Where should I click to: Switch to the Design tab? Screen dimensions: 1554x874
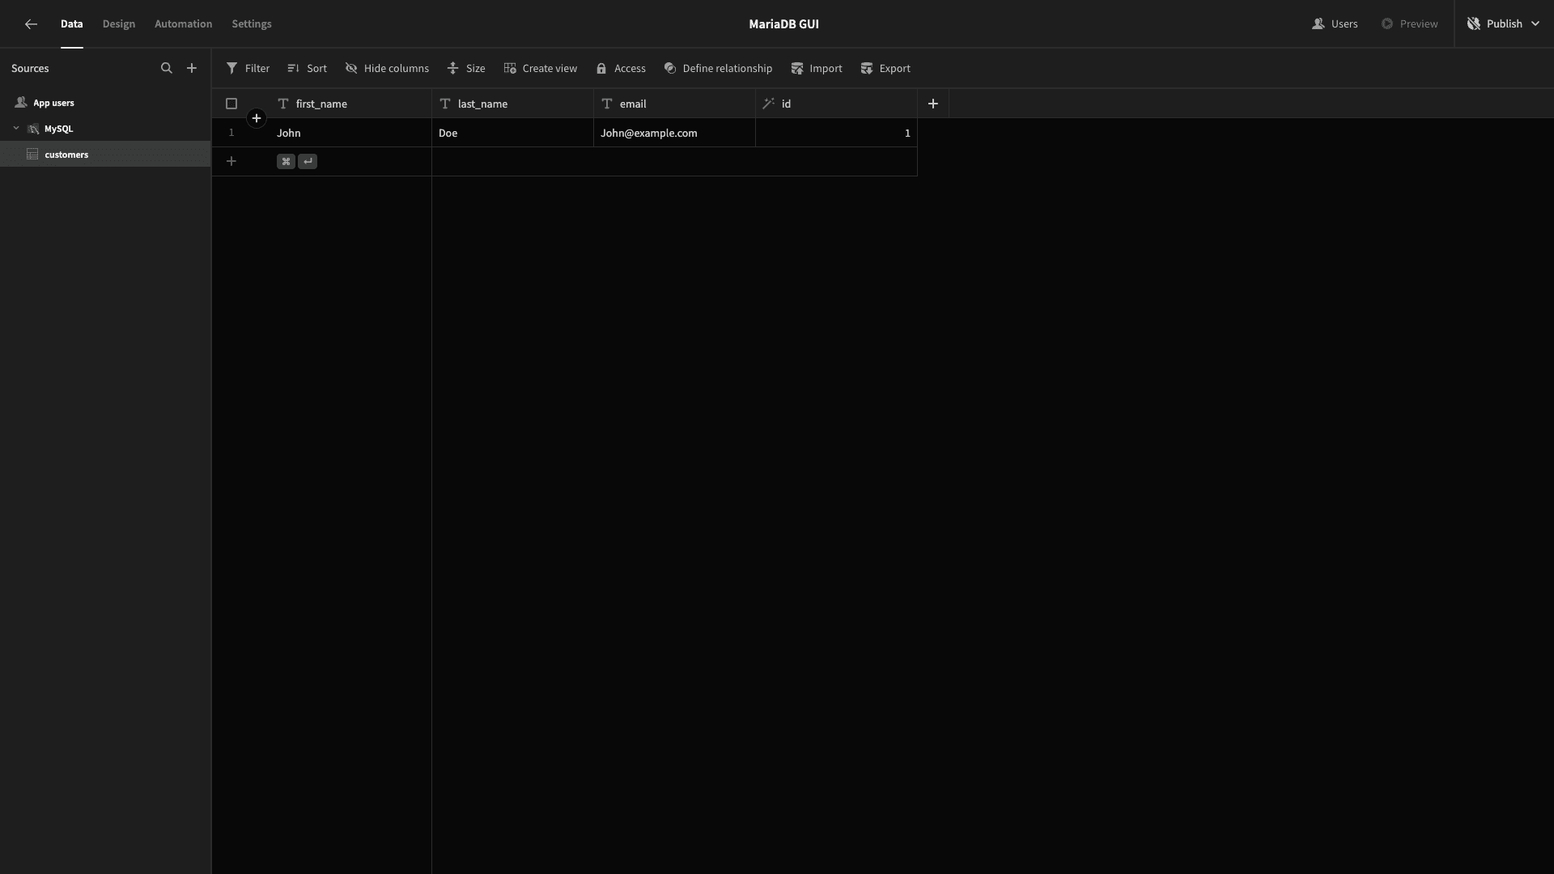click(x=119, y=24)
